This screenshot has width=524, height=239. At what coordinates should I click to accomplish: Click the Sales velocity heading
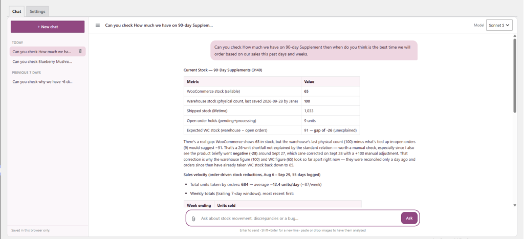pyautogui.click(x=252, y=175)
